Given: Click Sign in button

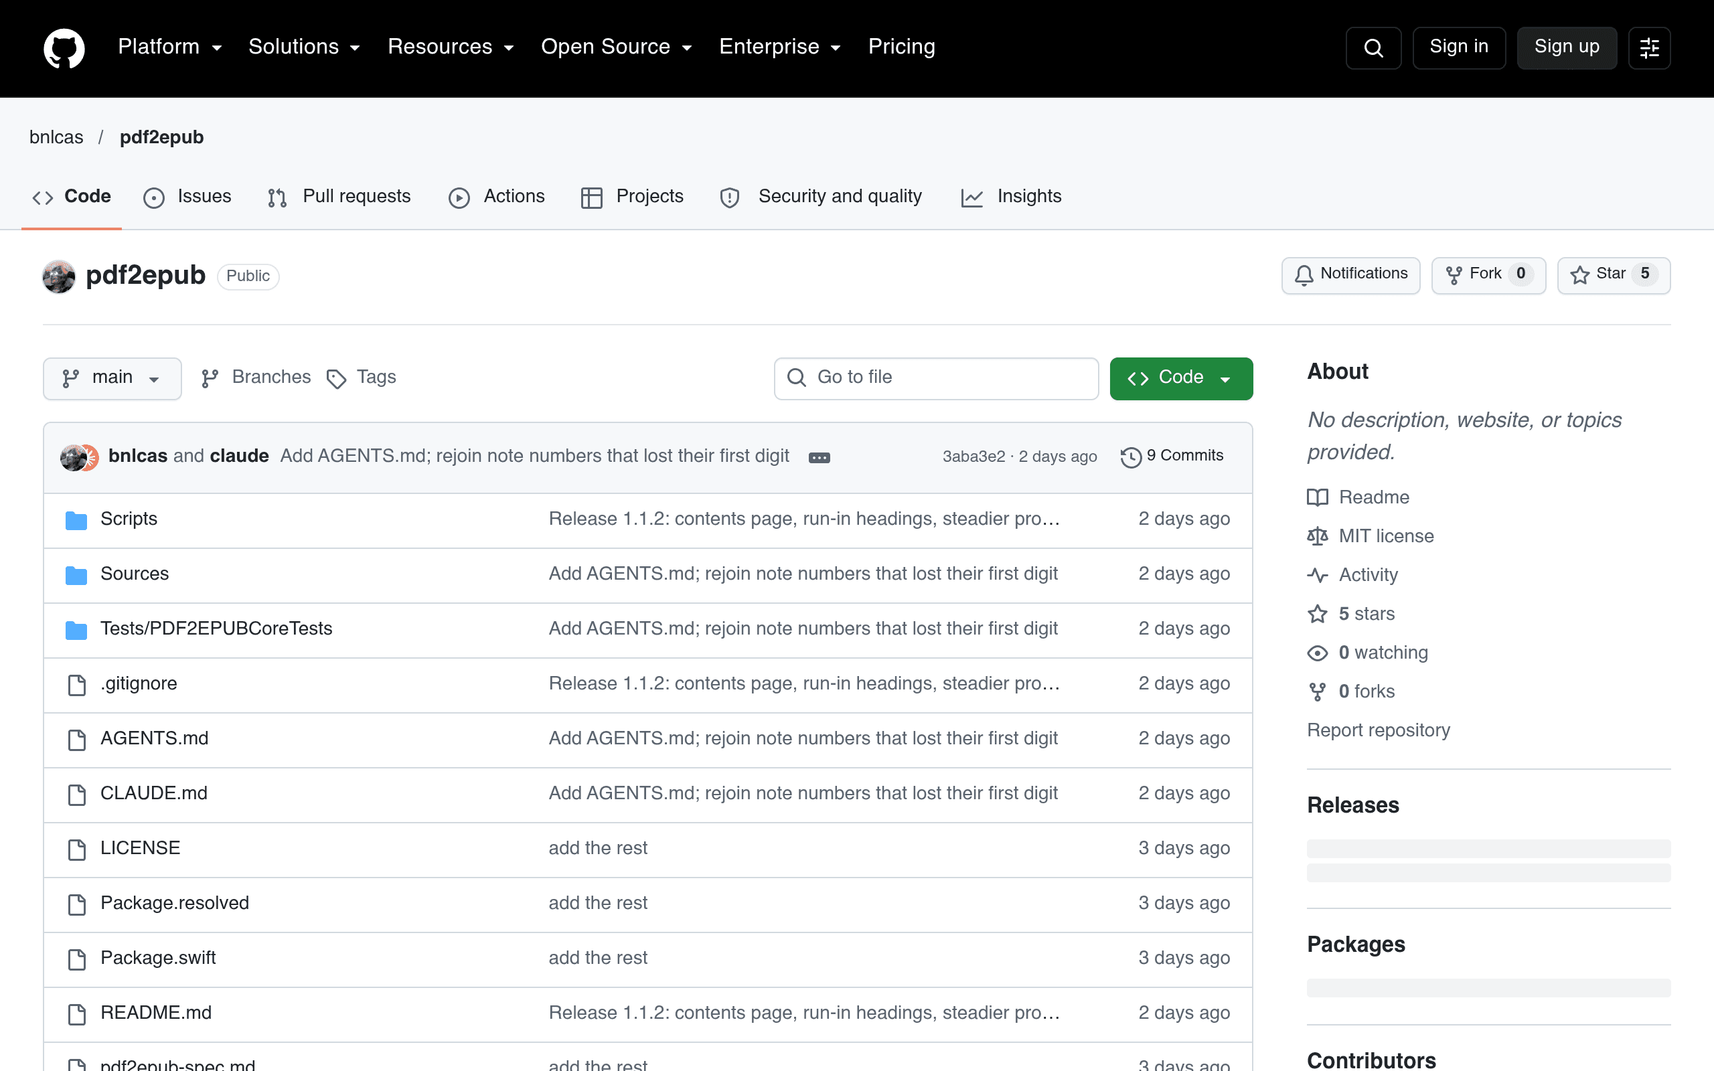Looking at the screenshot, I should coord(1459,48).
